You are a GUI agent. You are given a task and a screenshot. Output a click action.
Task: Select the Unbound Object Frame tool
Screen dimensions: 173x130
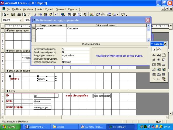[x=158, y=70]
